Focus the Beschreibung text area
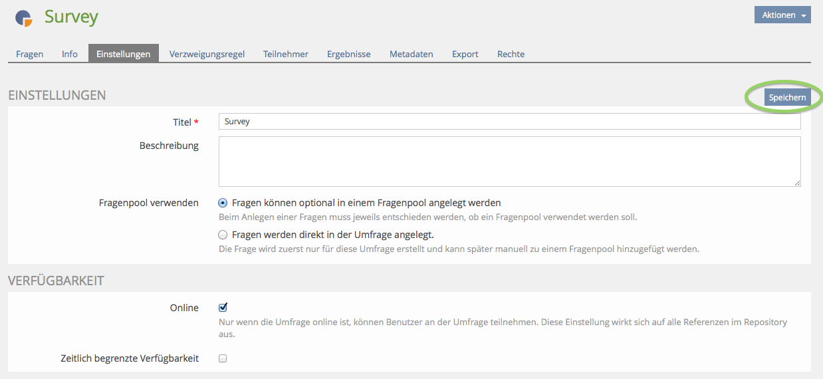823x379 pixels. (509, 162)
